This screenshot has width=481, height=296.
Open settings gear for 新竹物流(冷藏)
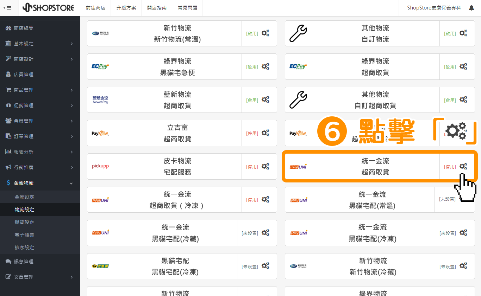coord(463,266)
